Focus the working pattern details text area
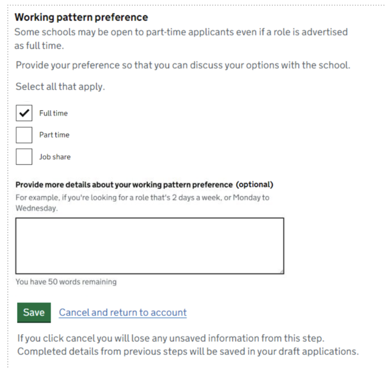Image resolution: width=385 pixels, height=368 pixels. pos(150,246)
